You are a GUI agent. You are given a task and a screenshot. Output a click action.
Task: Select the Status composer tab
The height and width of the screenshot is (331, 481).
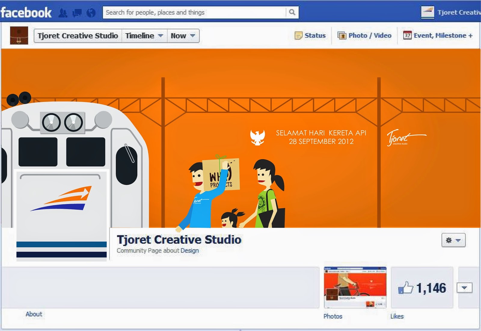click(x=310, y=35)
